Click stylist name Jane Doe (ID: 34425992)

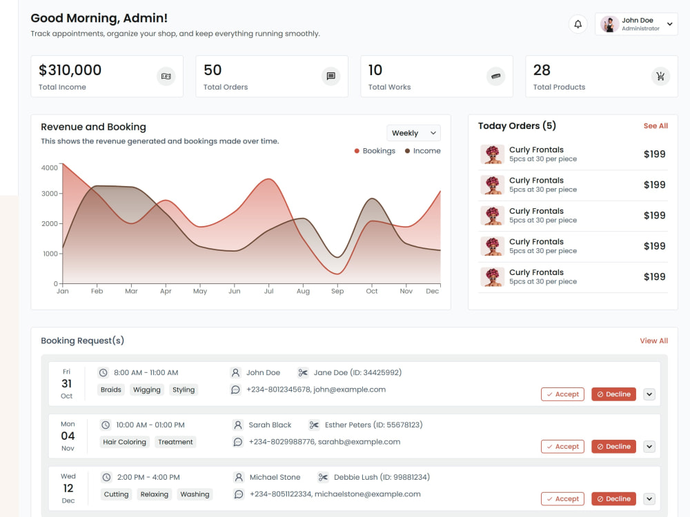pyautogui.click(x=357, y=373)
